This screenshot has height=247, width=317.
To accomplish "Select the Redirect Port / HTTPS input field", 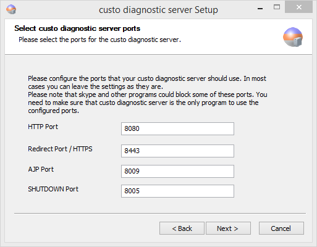I will coord(177,151).
